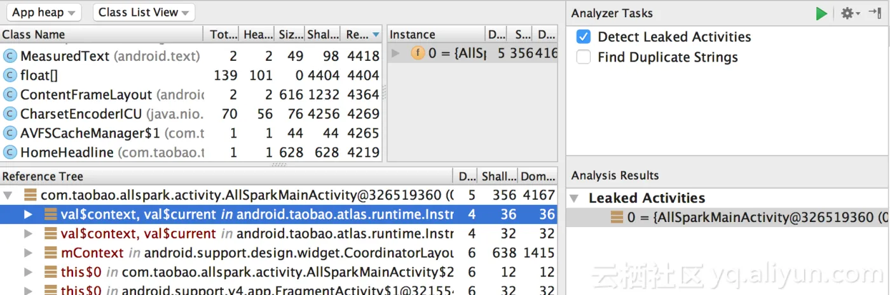Viewport: 890px width, 295px height.
Task: Click the HomeHeadline class icon
Action: click(x=10, y=152)
